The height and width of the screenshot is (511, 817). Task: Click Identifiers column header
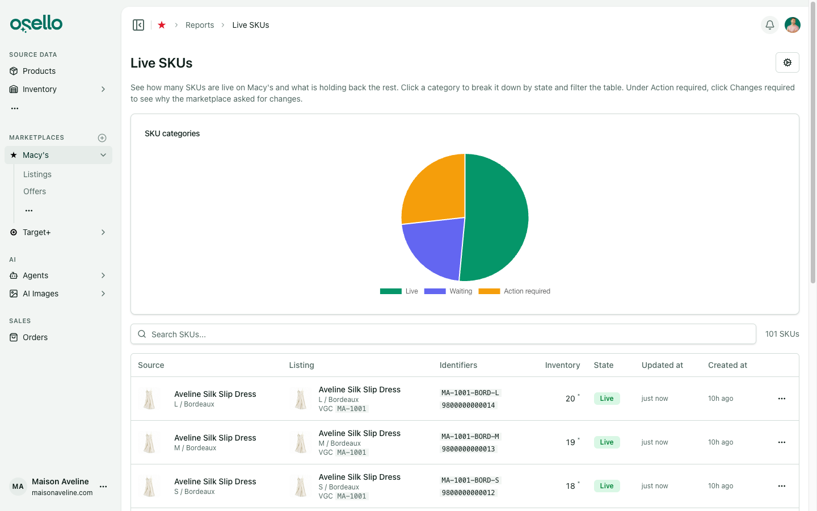[458, 365]
